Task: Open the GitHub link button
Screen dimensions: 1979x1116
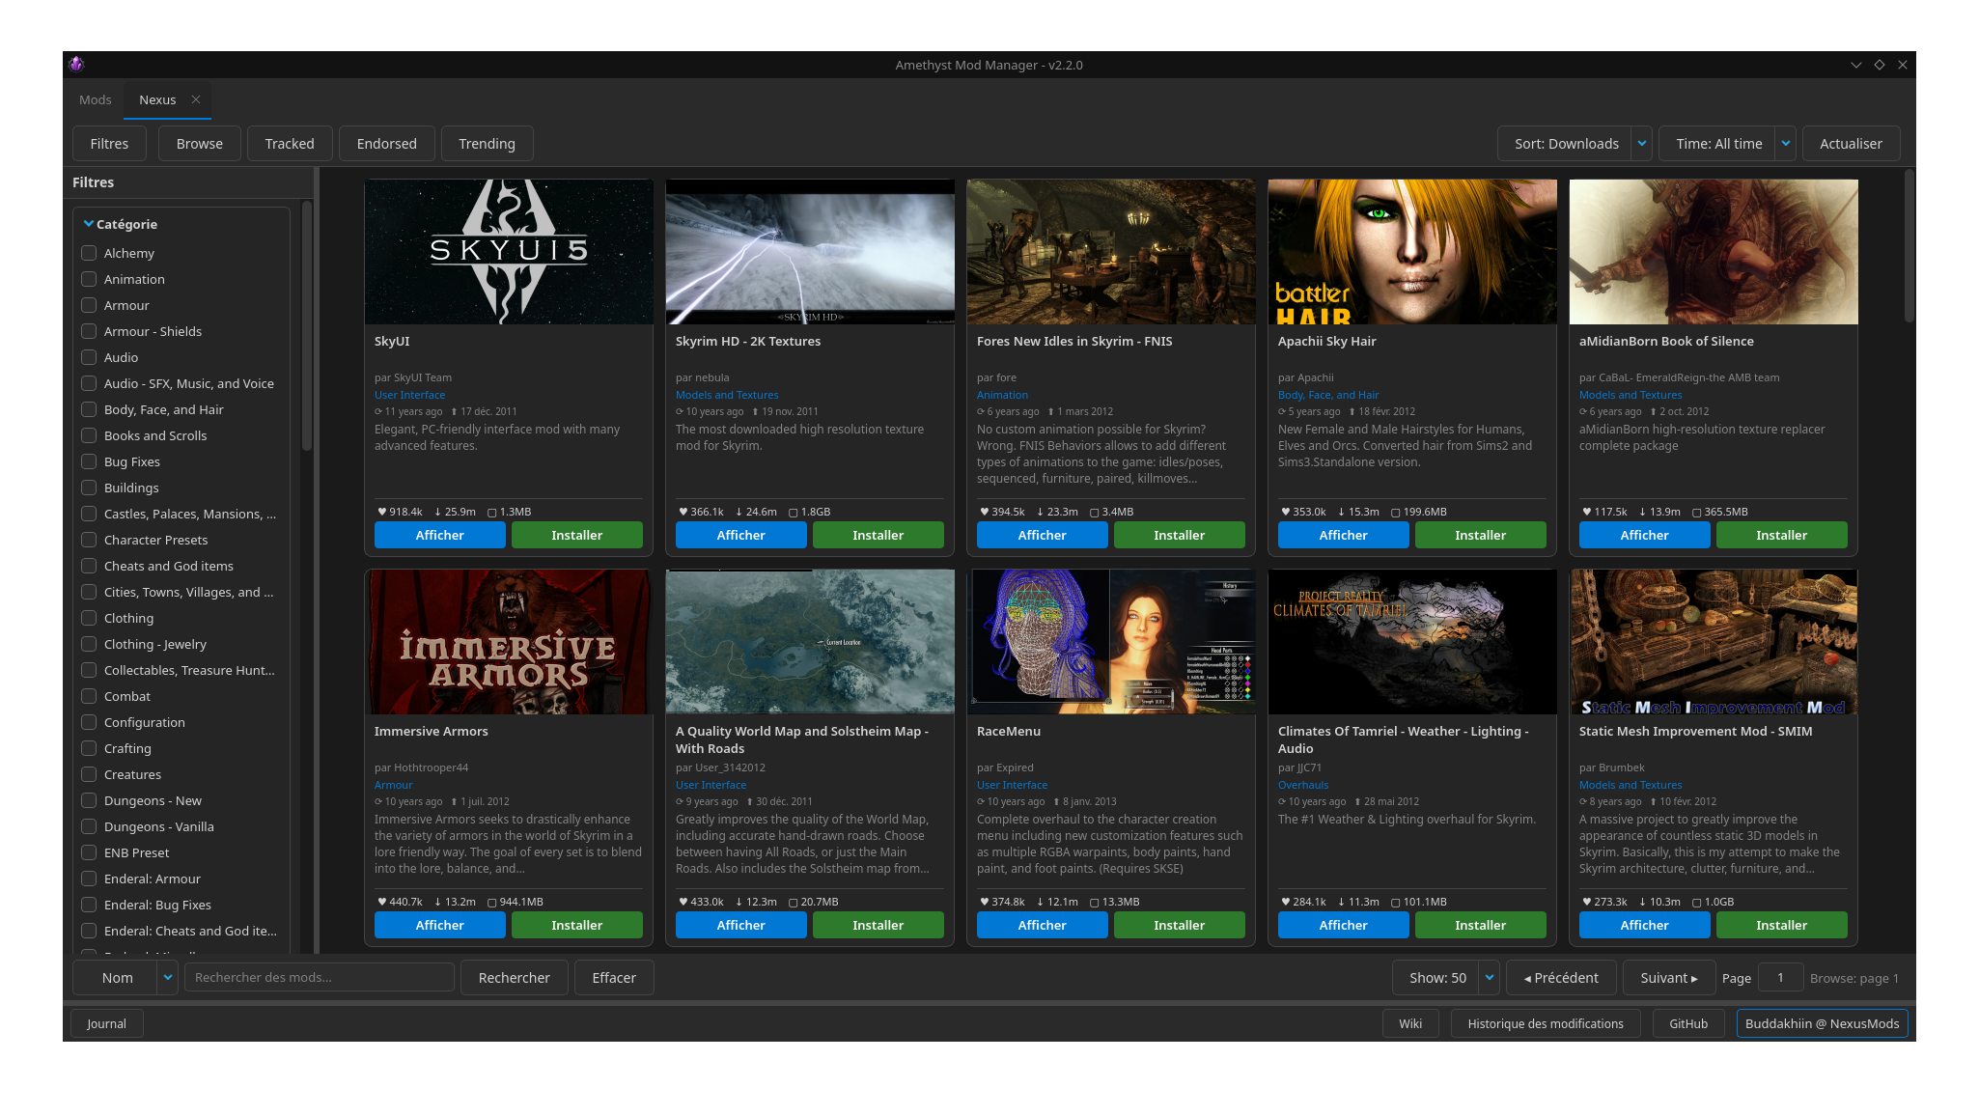Action: [x=1688, y=1023]
